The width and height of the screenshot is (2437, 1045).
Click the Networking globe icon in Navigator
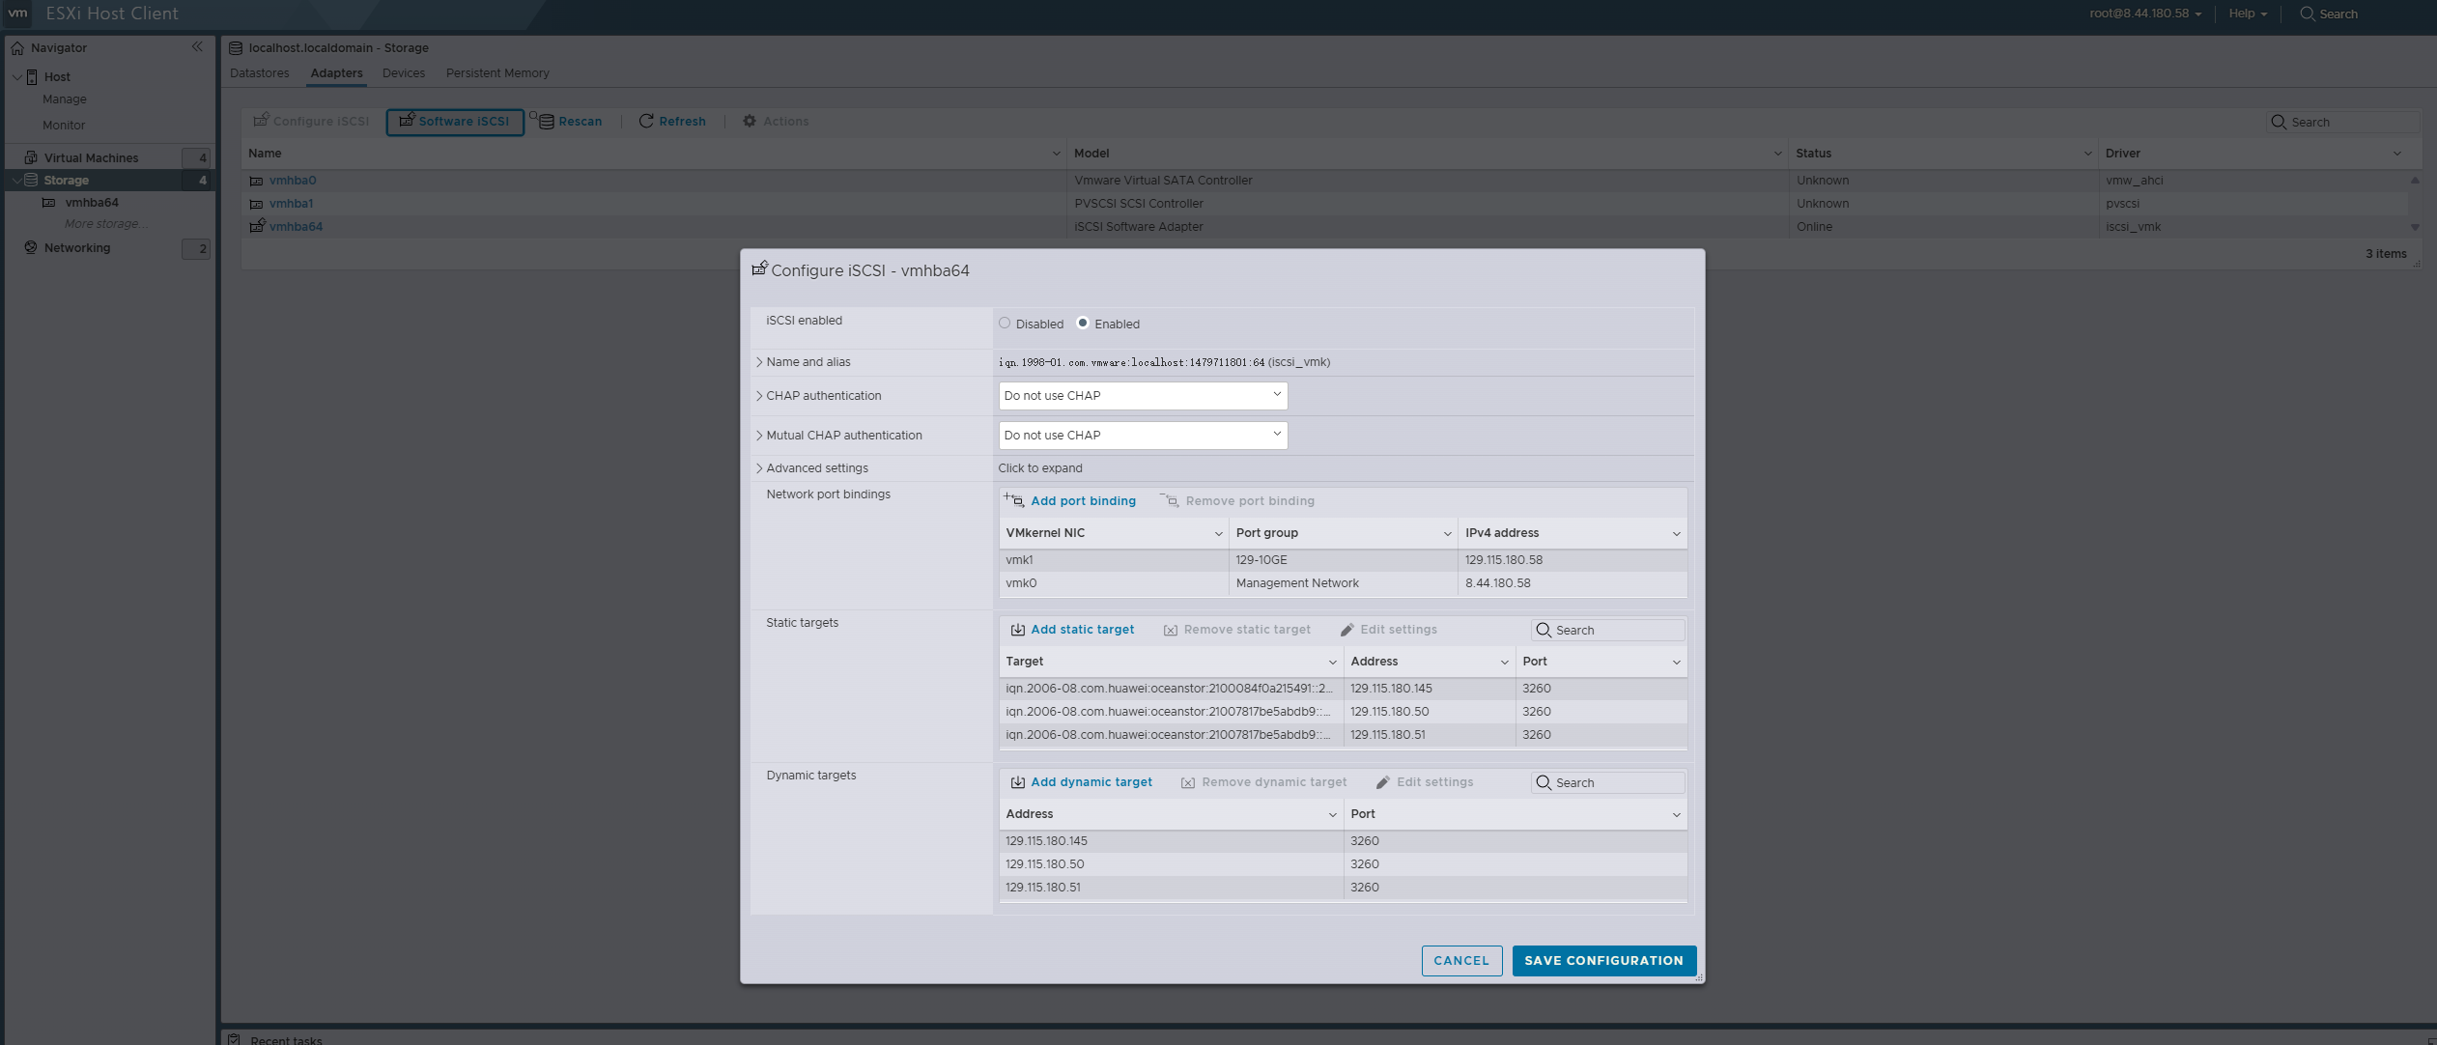[31, 248]
